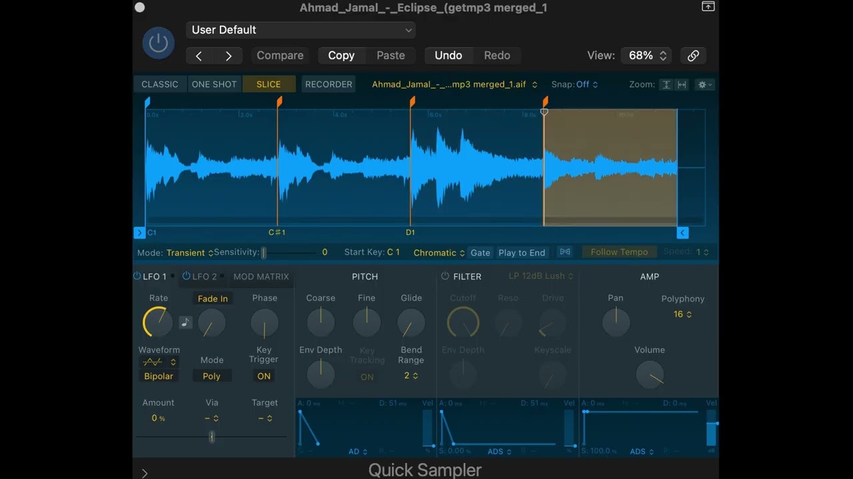
Task: Toggle LFO rate tempo sync note icon
Action: point(185,323)
